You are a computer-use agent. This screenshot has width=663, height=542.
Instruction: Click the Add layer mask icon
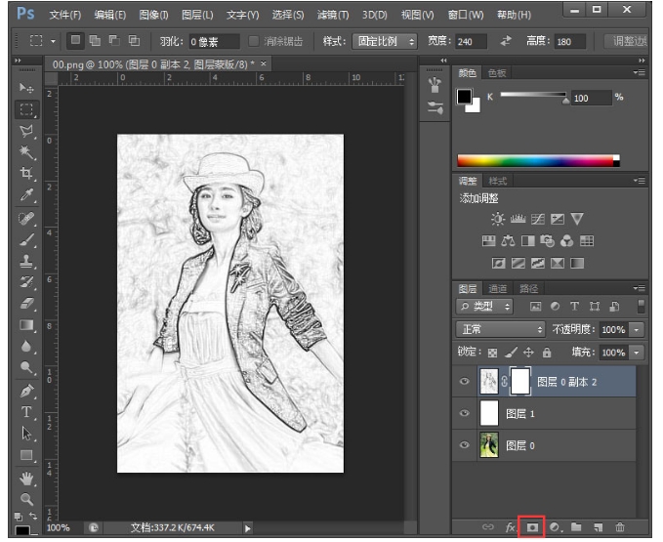click(533, 527)
